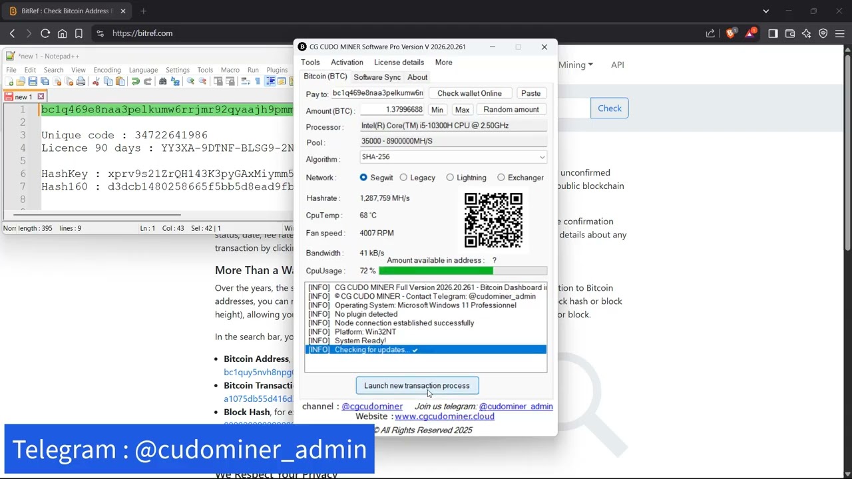The height and width of the screenshot is (479, 852).
Task: Click Launch new transaction process button
Action: tap(417, 386)
